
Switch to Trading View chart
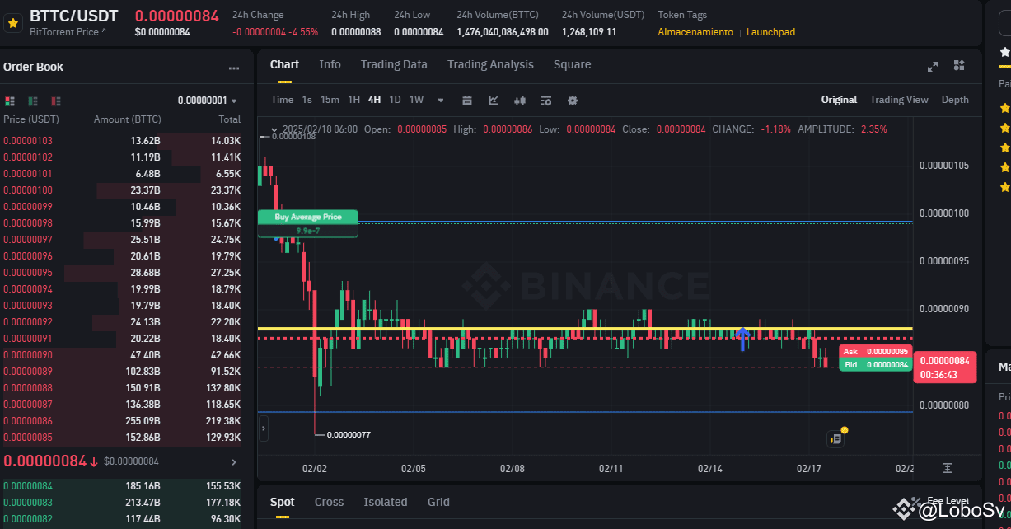(x=899, y=100)
